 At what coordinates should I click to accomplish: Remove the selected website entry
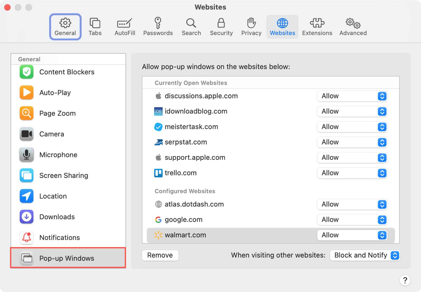click(160, 255)
